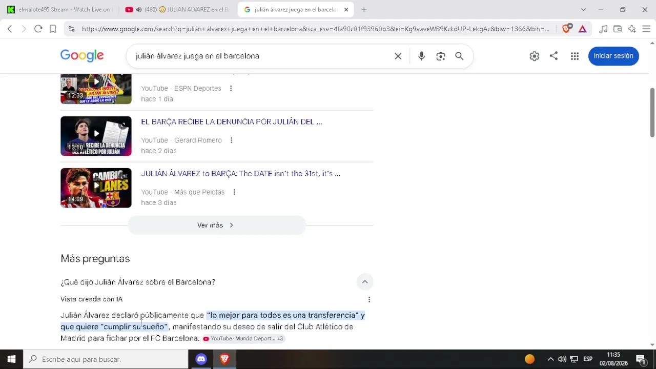Open Discord from the taskbar

click(x=201, y=359)
